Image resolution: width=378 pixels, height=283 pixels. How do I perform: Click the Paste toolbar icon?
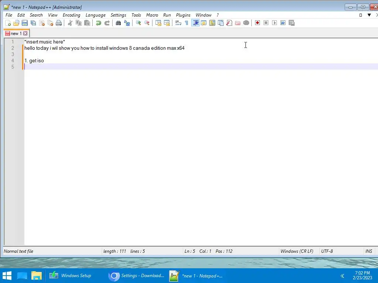(87, 23)
